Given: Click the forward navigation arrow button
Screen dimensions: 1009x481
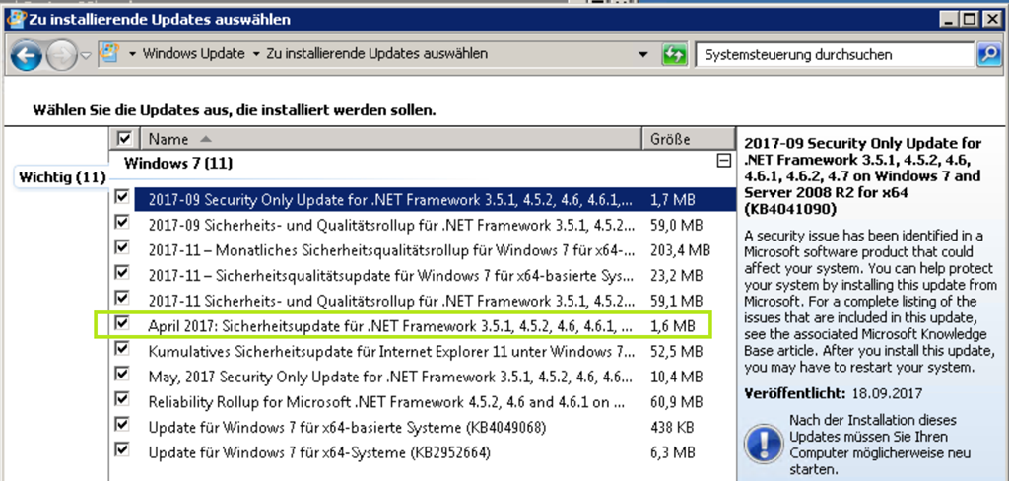Looking at the screenshot, I should pyautogui.click(x=60, y=56).
